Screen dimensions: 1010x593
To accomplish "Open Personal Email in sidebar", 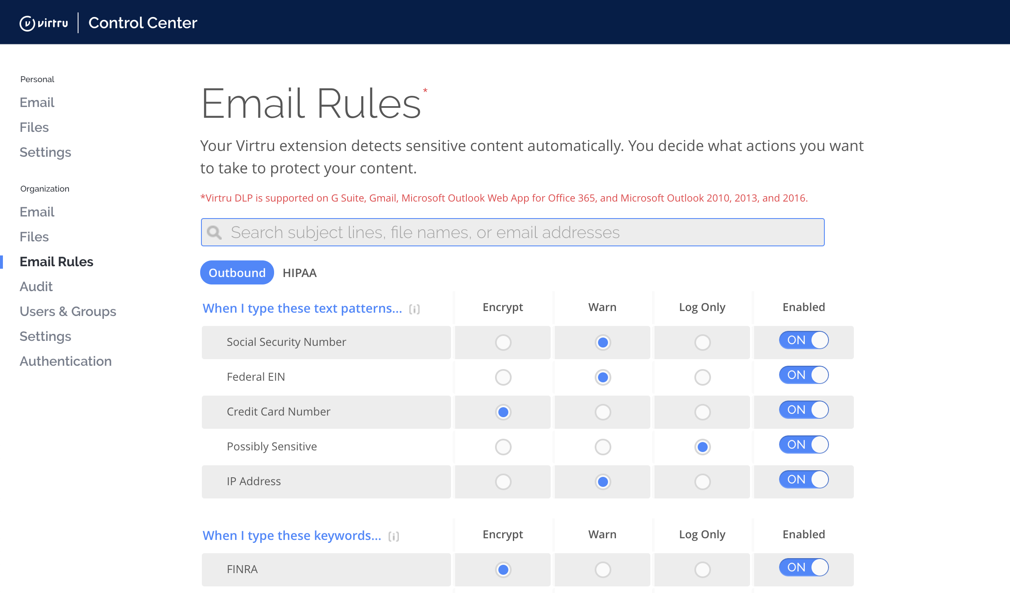I will tap(37, 102).
